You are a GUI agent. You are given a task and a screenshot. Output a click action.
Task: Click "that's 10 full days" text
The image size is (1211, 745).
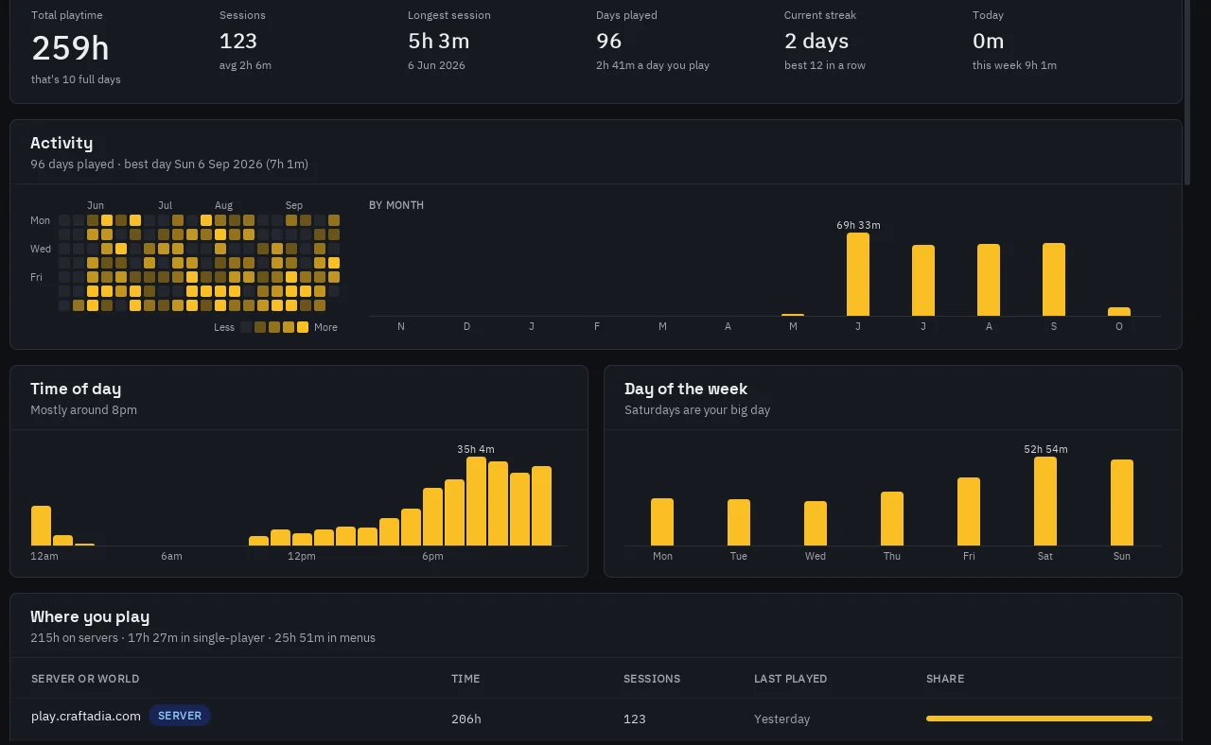pyautogui.click(x=76, y=79)
